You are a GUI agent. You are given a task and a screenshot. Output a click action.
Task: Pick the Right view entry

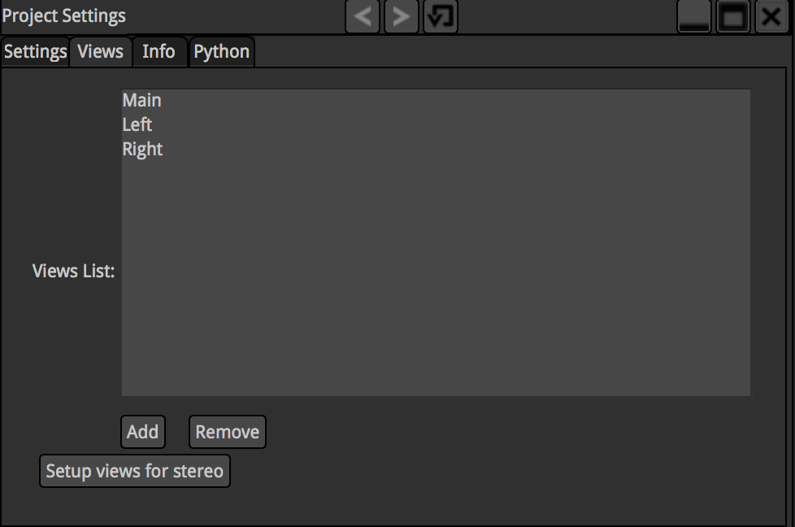(x=143, y=149)
